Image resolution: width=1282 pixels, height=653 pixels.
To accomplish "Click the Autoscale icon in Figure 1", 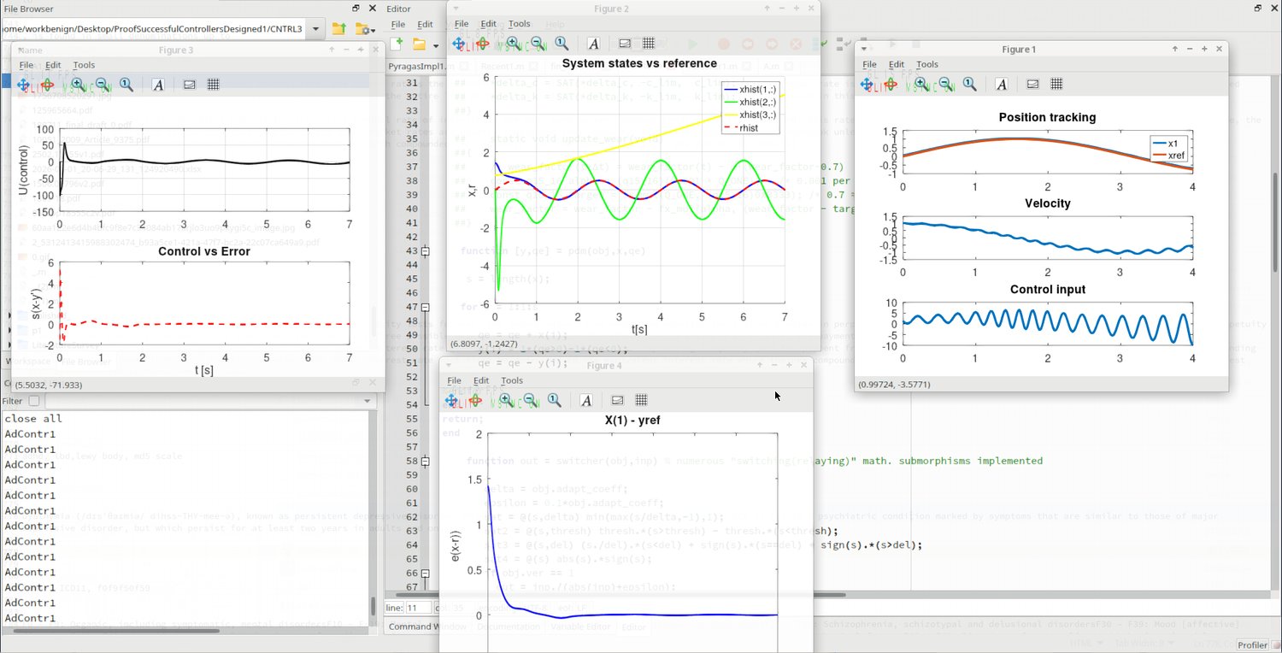I will tap(970, 84).
